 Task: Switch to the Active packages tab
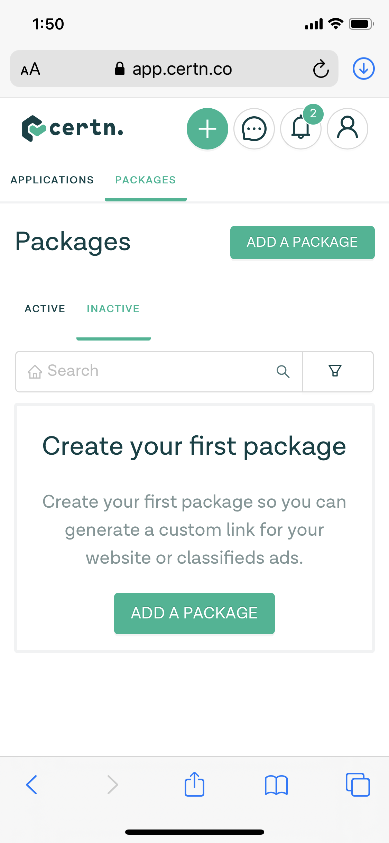point(45,309)
